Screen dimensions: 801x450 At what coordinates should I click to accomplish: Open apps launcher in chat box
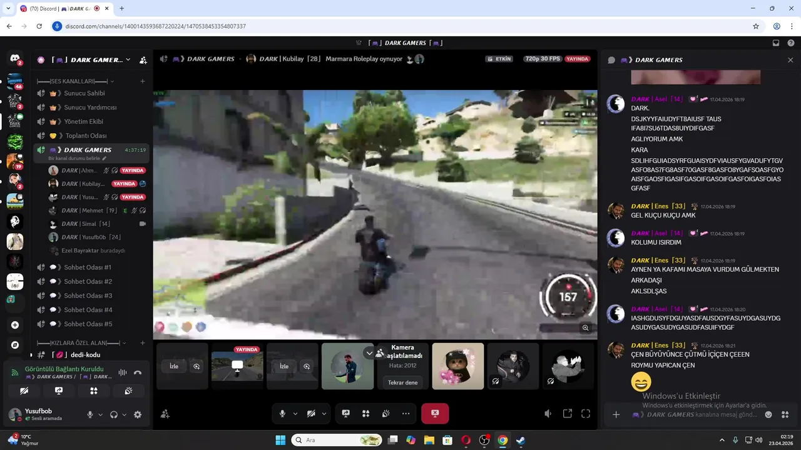click(785, 414)
